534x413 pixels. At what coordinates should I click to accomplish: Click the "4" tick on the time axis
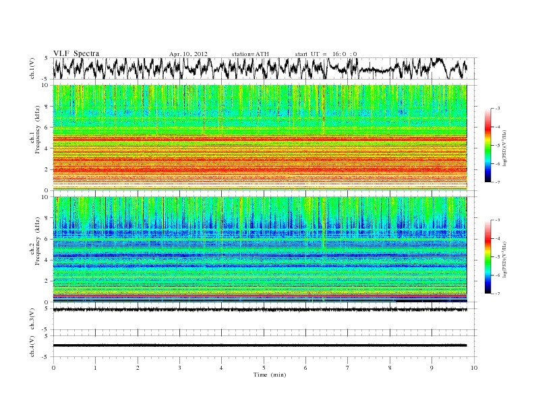221,368
